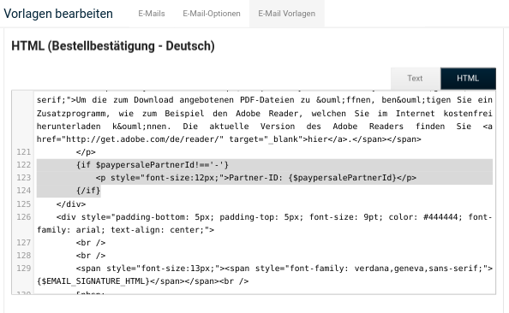Select the HTML editor tab
509x313 pixels.
point(468,79)
